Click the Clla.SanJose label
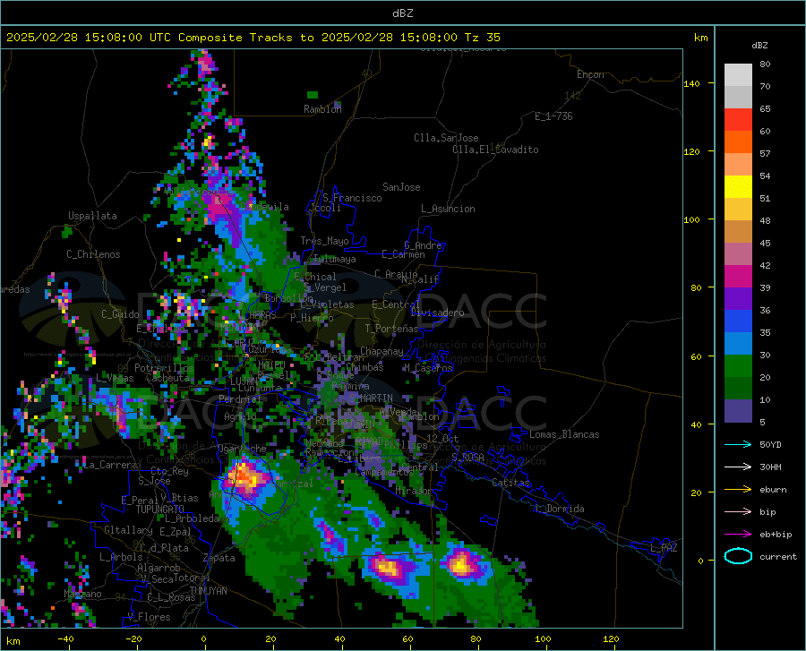 446,138
